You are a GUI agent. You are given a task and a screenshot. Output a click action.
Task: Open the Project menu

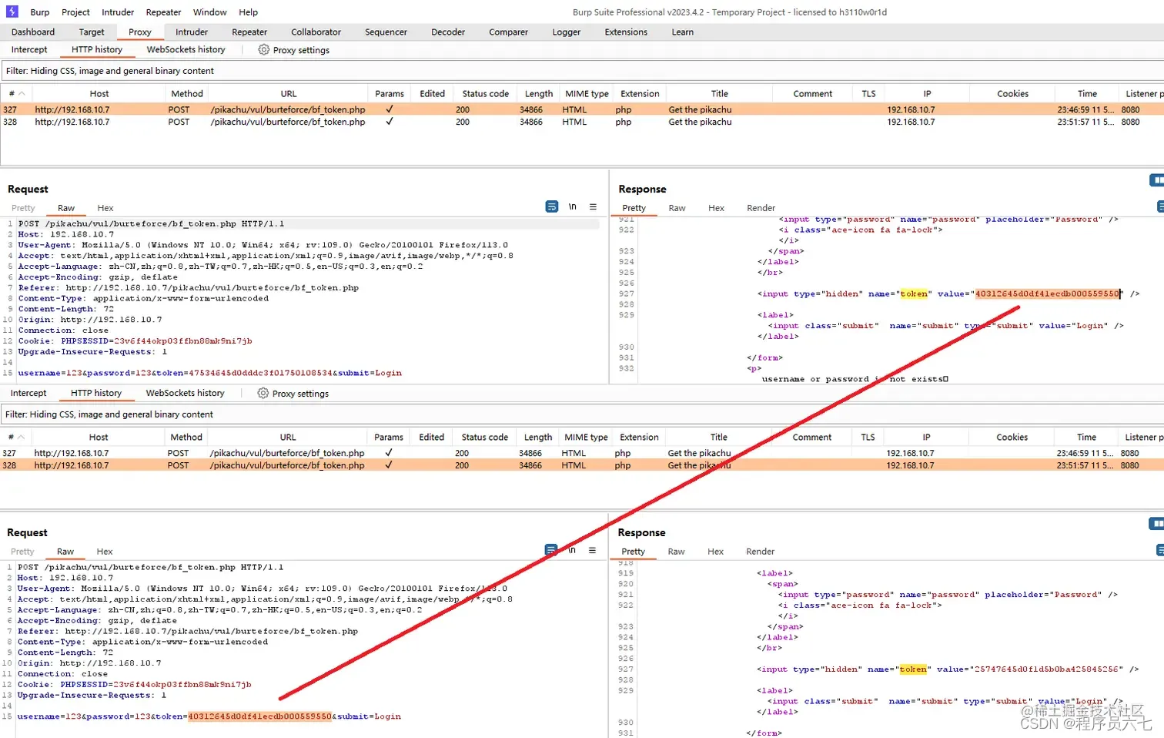click(x=75, y=12)
